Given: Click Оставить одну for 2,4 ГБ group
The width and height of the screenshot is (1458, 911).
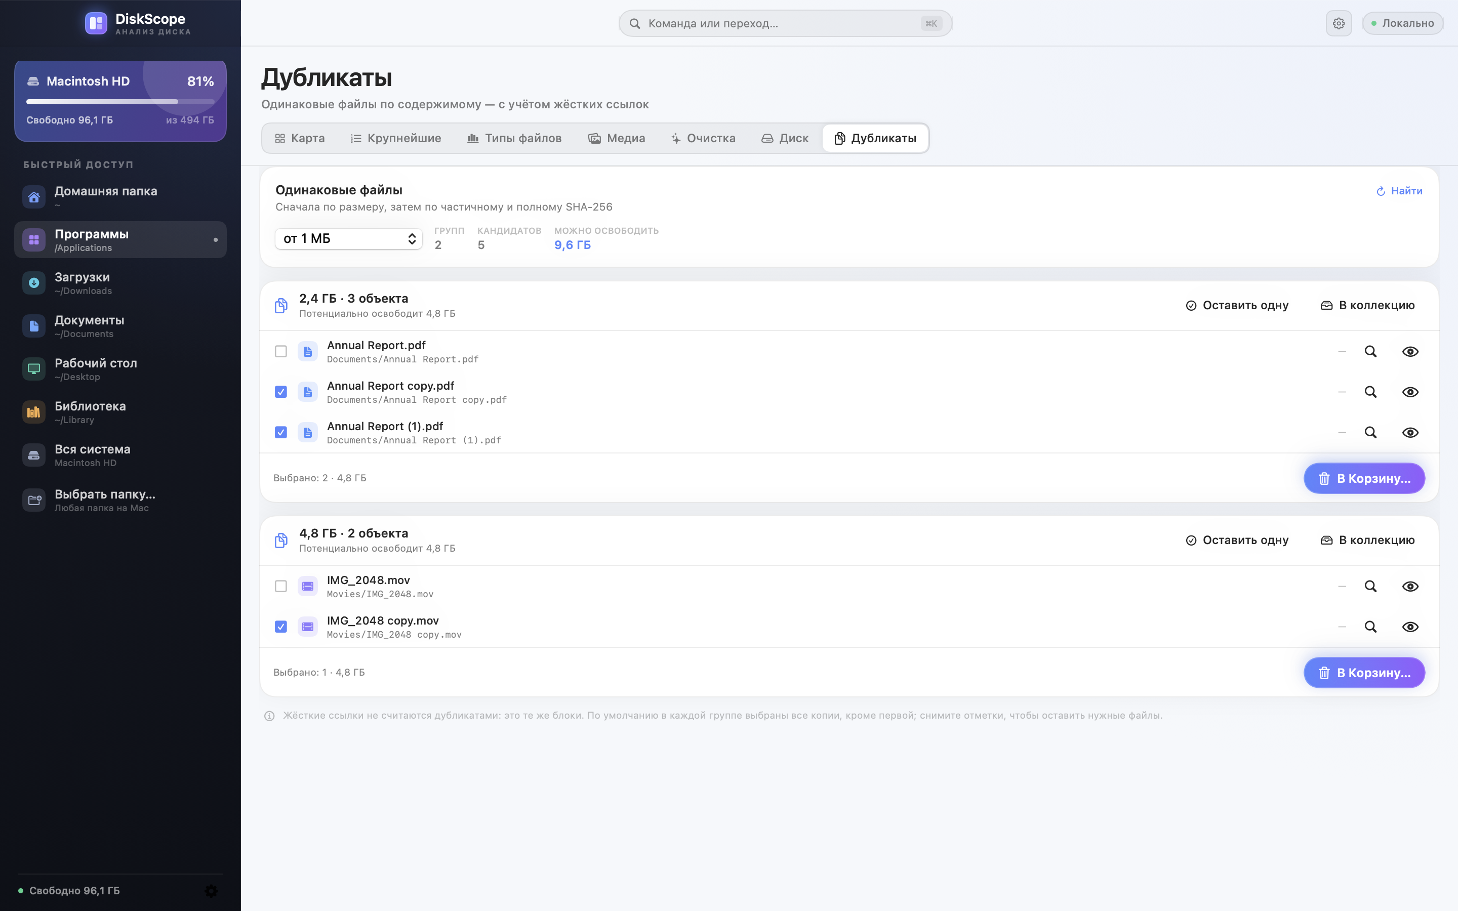Looking at the screenshot, I should [1237, 306].
